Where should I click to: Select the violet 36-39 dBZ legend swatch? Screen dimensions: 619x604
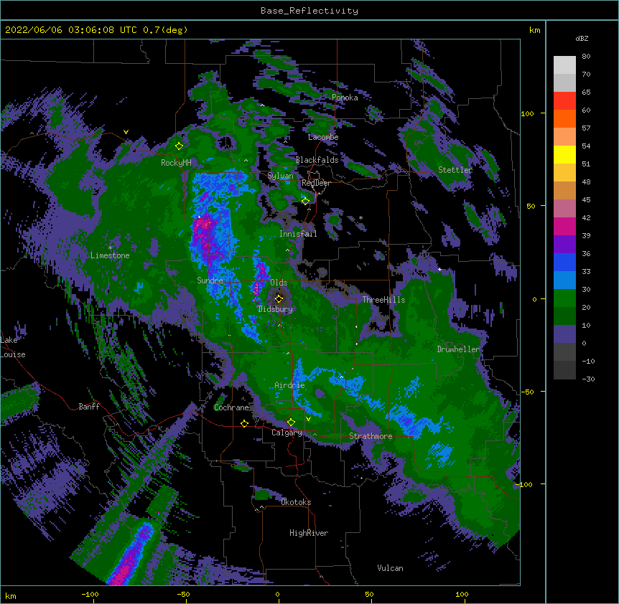(x=564, y=244)
